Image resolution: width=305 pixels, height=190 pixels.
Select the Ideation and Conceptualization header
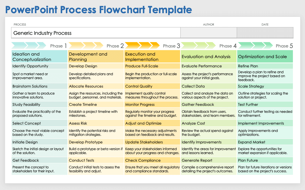coord(39,57)
